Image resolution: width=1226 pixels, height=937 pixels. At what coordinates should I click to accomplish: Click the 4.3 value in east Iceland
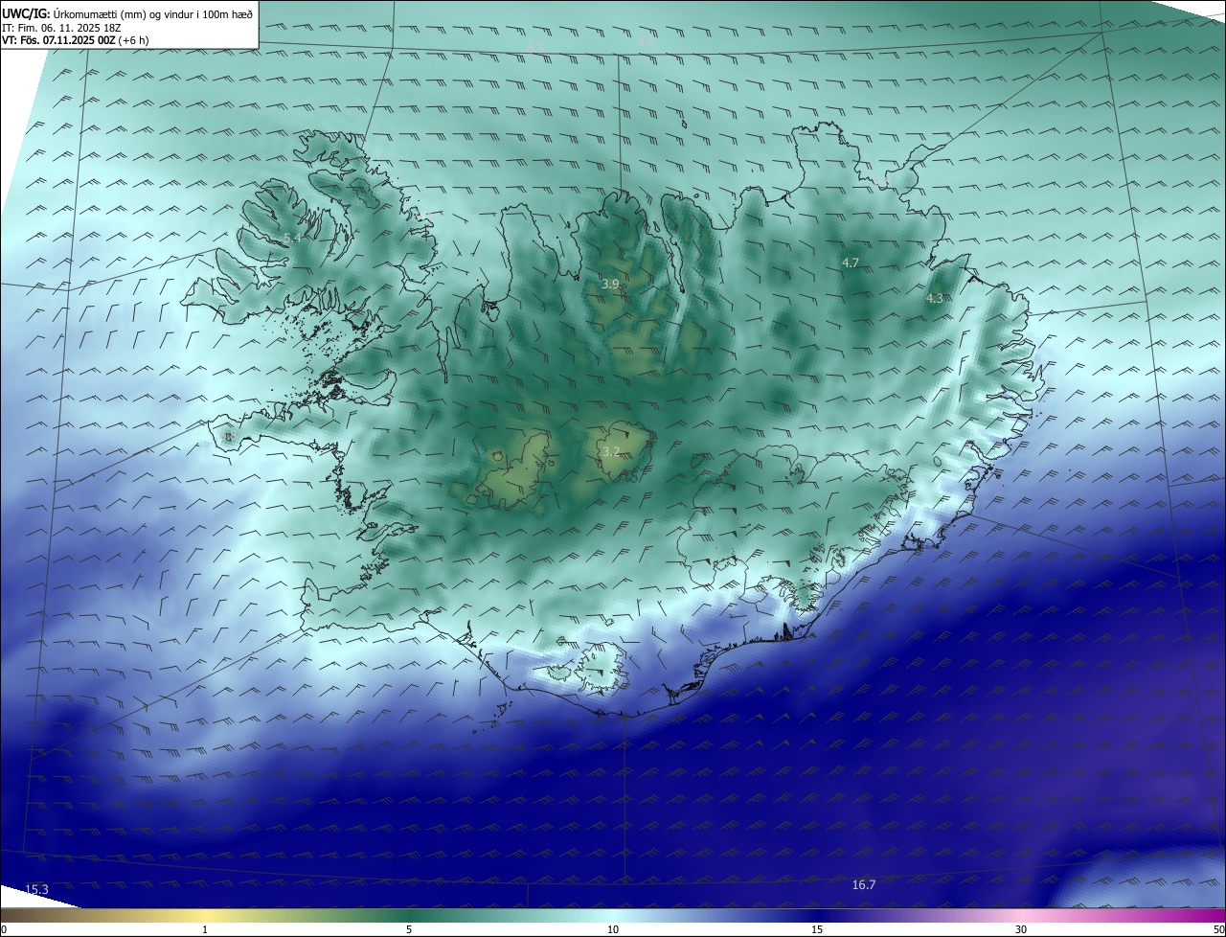[935, 299]
